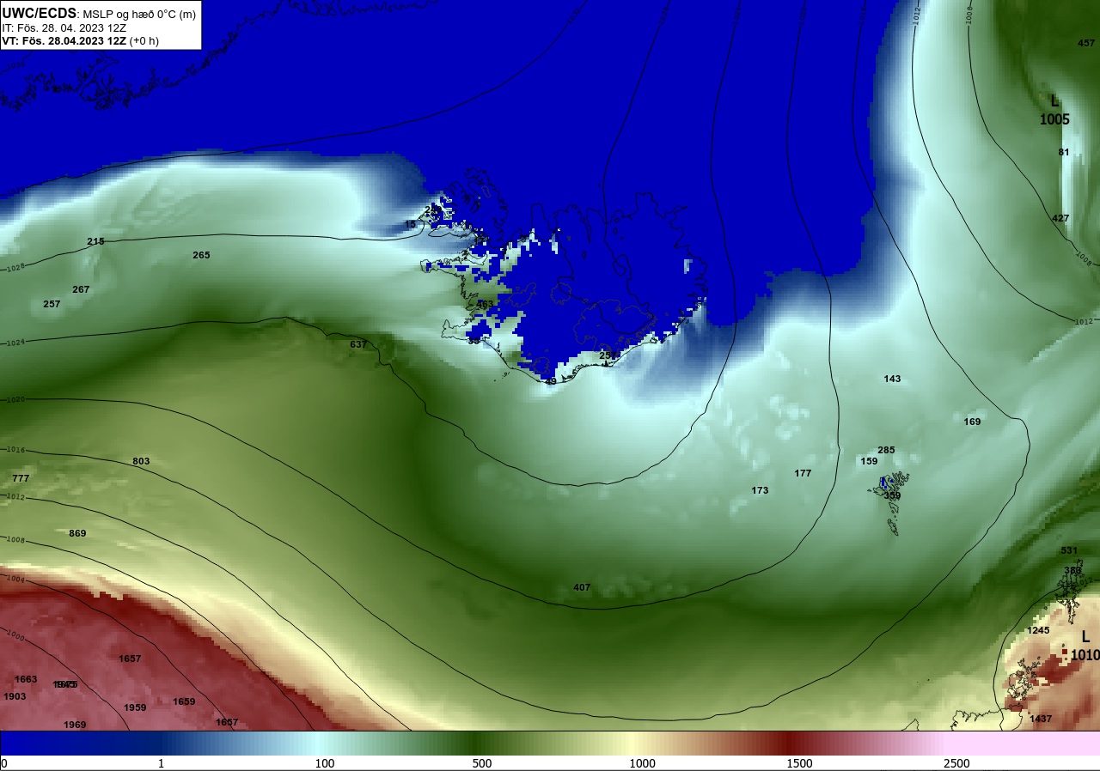Select the VT: Fös. 28.04.2023 12Z (+0 h) line
This screenshot has width=1100, height=771.
(80, 40)
